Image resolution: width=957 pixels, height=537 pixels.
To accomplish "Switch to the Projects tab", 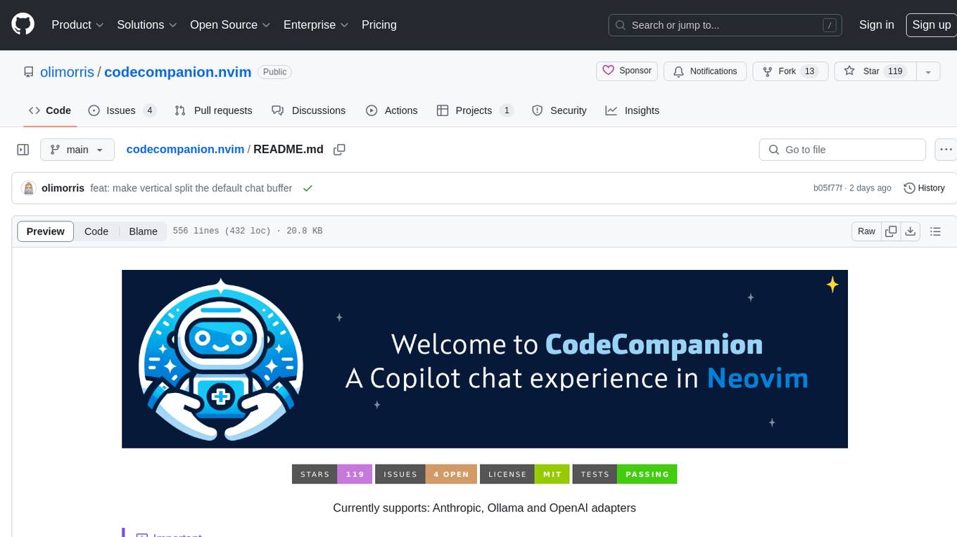I will tap(474, 110).
